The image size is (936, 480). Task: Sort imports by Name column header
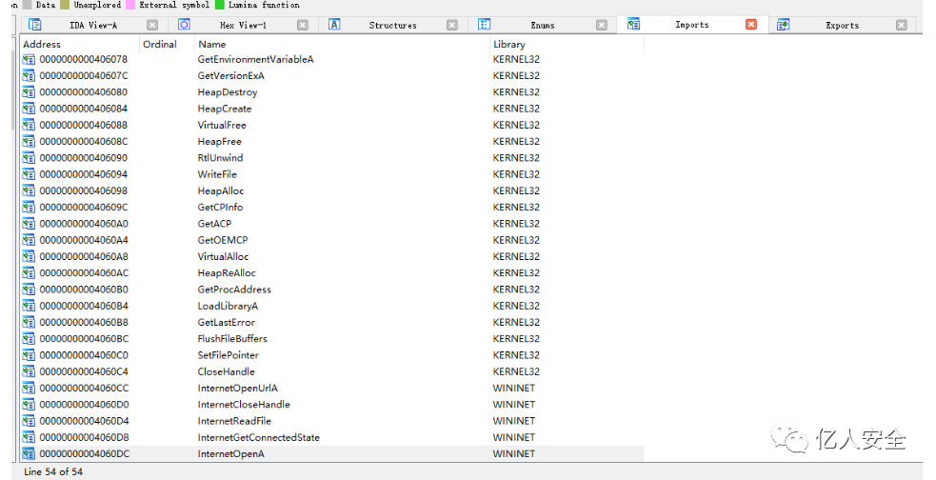[342, 44]
